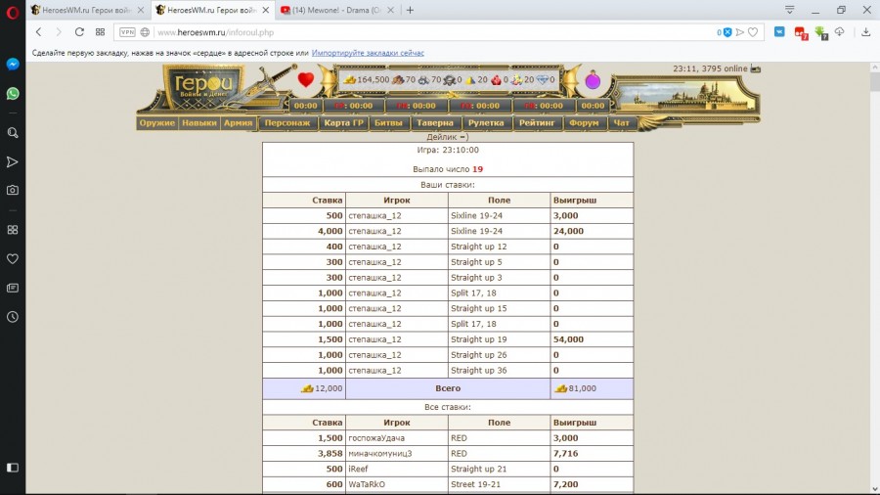Add page to bookmarks with heart icon
This screenshot has width=880, height=495.
tap(754, 32)
